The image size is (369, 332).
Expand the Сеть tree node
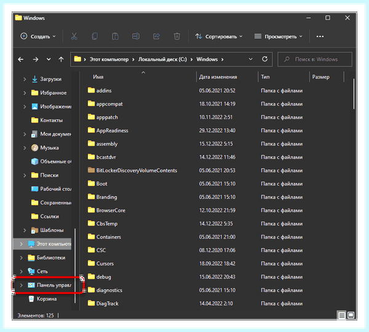click(21, 271)
